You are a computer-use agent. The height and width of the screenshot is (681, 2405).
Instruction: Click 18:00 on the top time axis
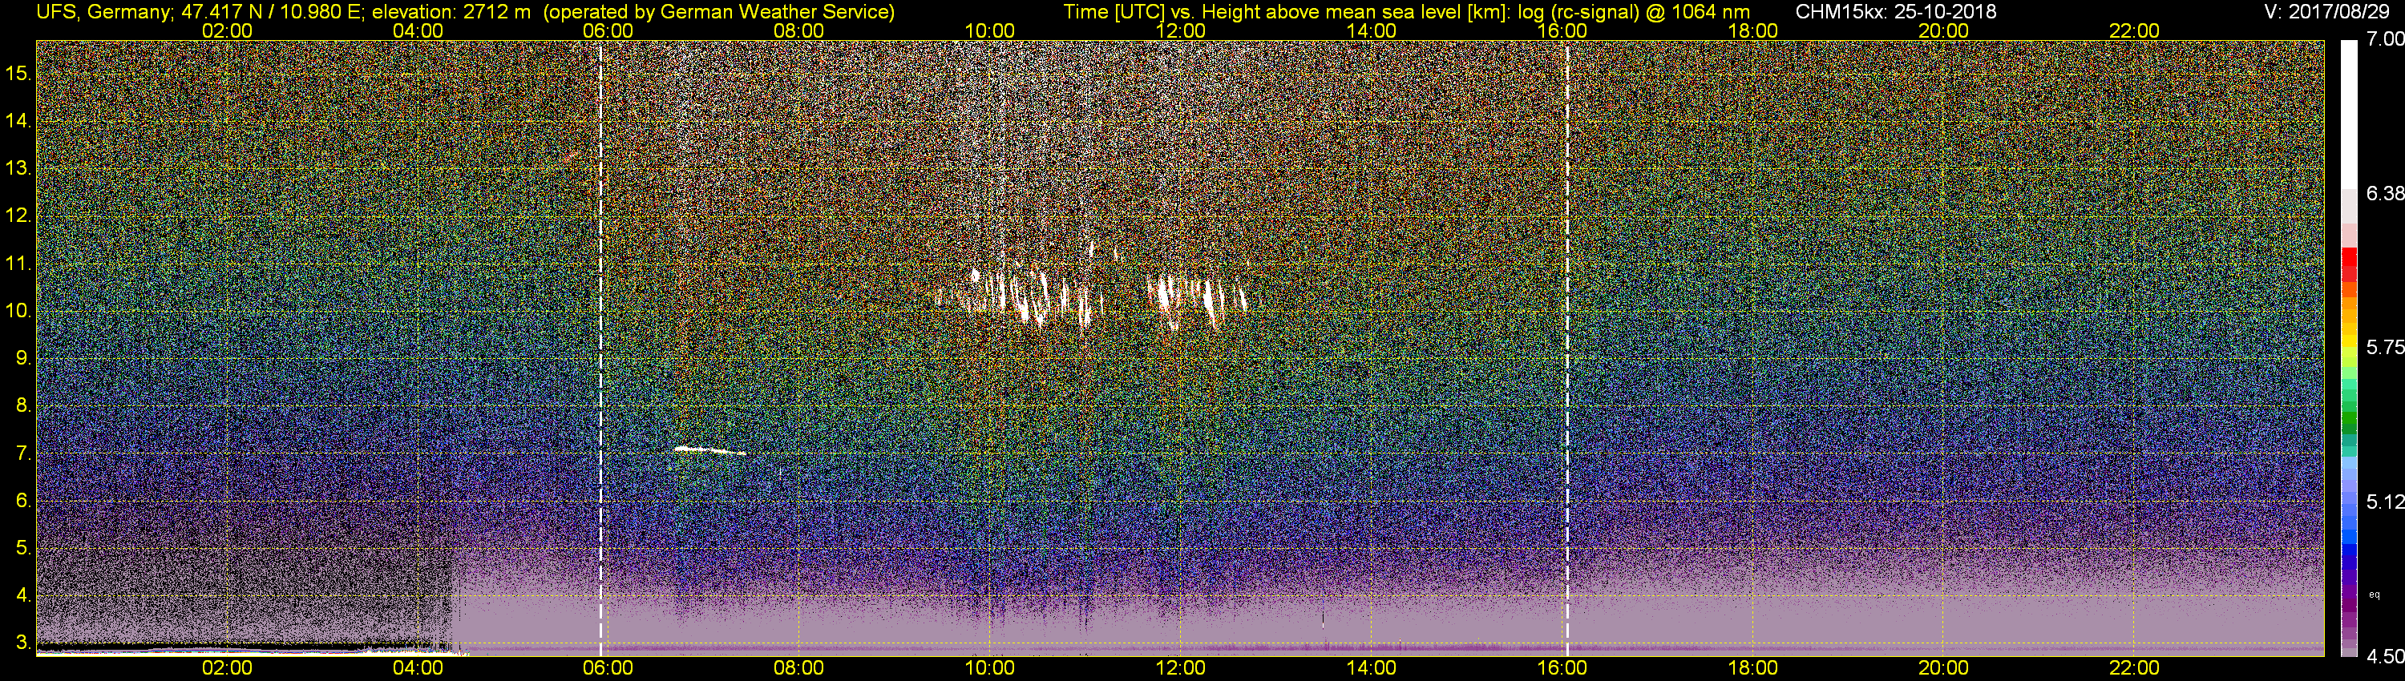click(1752, 30)
